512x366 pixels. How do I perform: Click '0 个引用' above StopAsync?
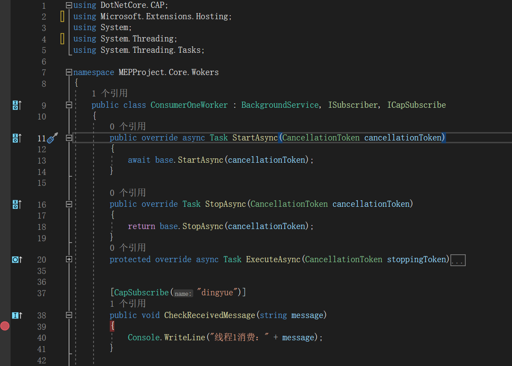click(127, 192)
